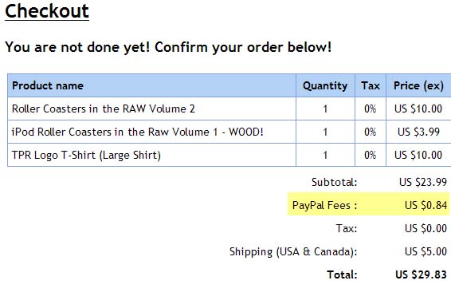
Task: Select iPod Roller Coasters Volume 1 WOOD row
Action: tap(229, 132)
